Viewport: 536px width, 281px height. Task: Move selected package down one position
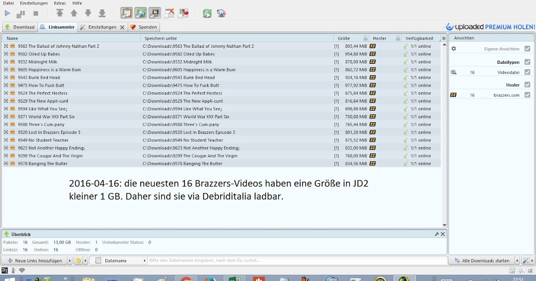point(88,13)
